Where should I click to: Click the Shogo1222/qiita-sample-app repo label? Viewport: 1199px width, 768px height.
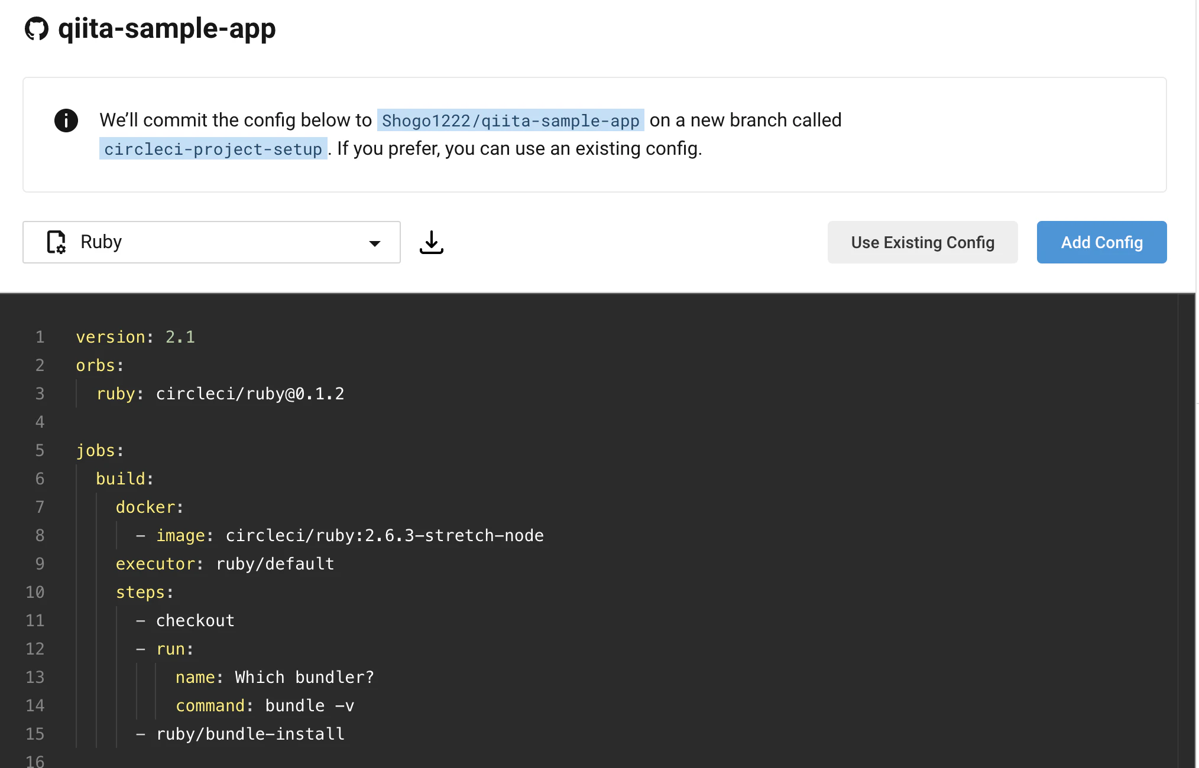(x=510, y=121)
